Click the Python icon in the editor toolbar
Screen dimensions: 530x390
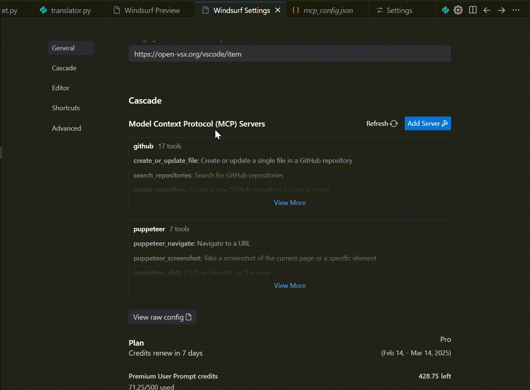pos(445,10)
